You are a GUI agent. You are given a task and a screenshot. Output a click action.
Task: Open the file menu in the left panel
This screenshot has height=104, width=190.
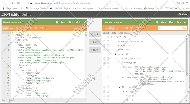[x=63, y=22]
